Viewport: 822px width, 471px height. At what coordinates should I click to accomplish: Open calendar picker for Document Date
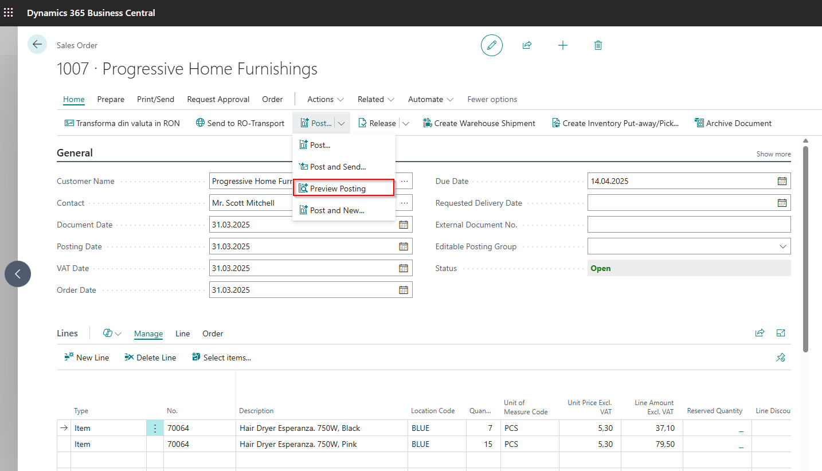[x=404, y=225]
